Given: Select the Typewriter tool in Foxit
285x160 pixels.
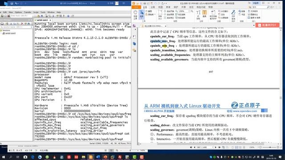Looking at the screenshot, I should [x=198, y=15].
